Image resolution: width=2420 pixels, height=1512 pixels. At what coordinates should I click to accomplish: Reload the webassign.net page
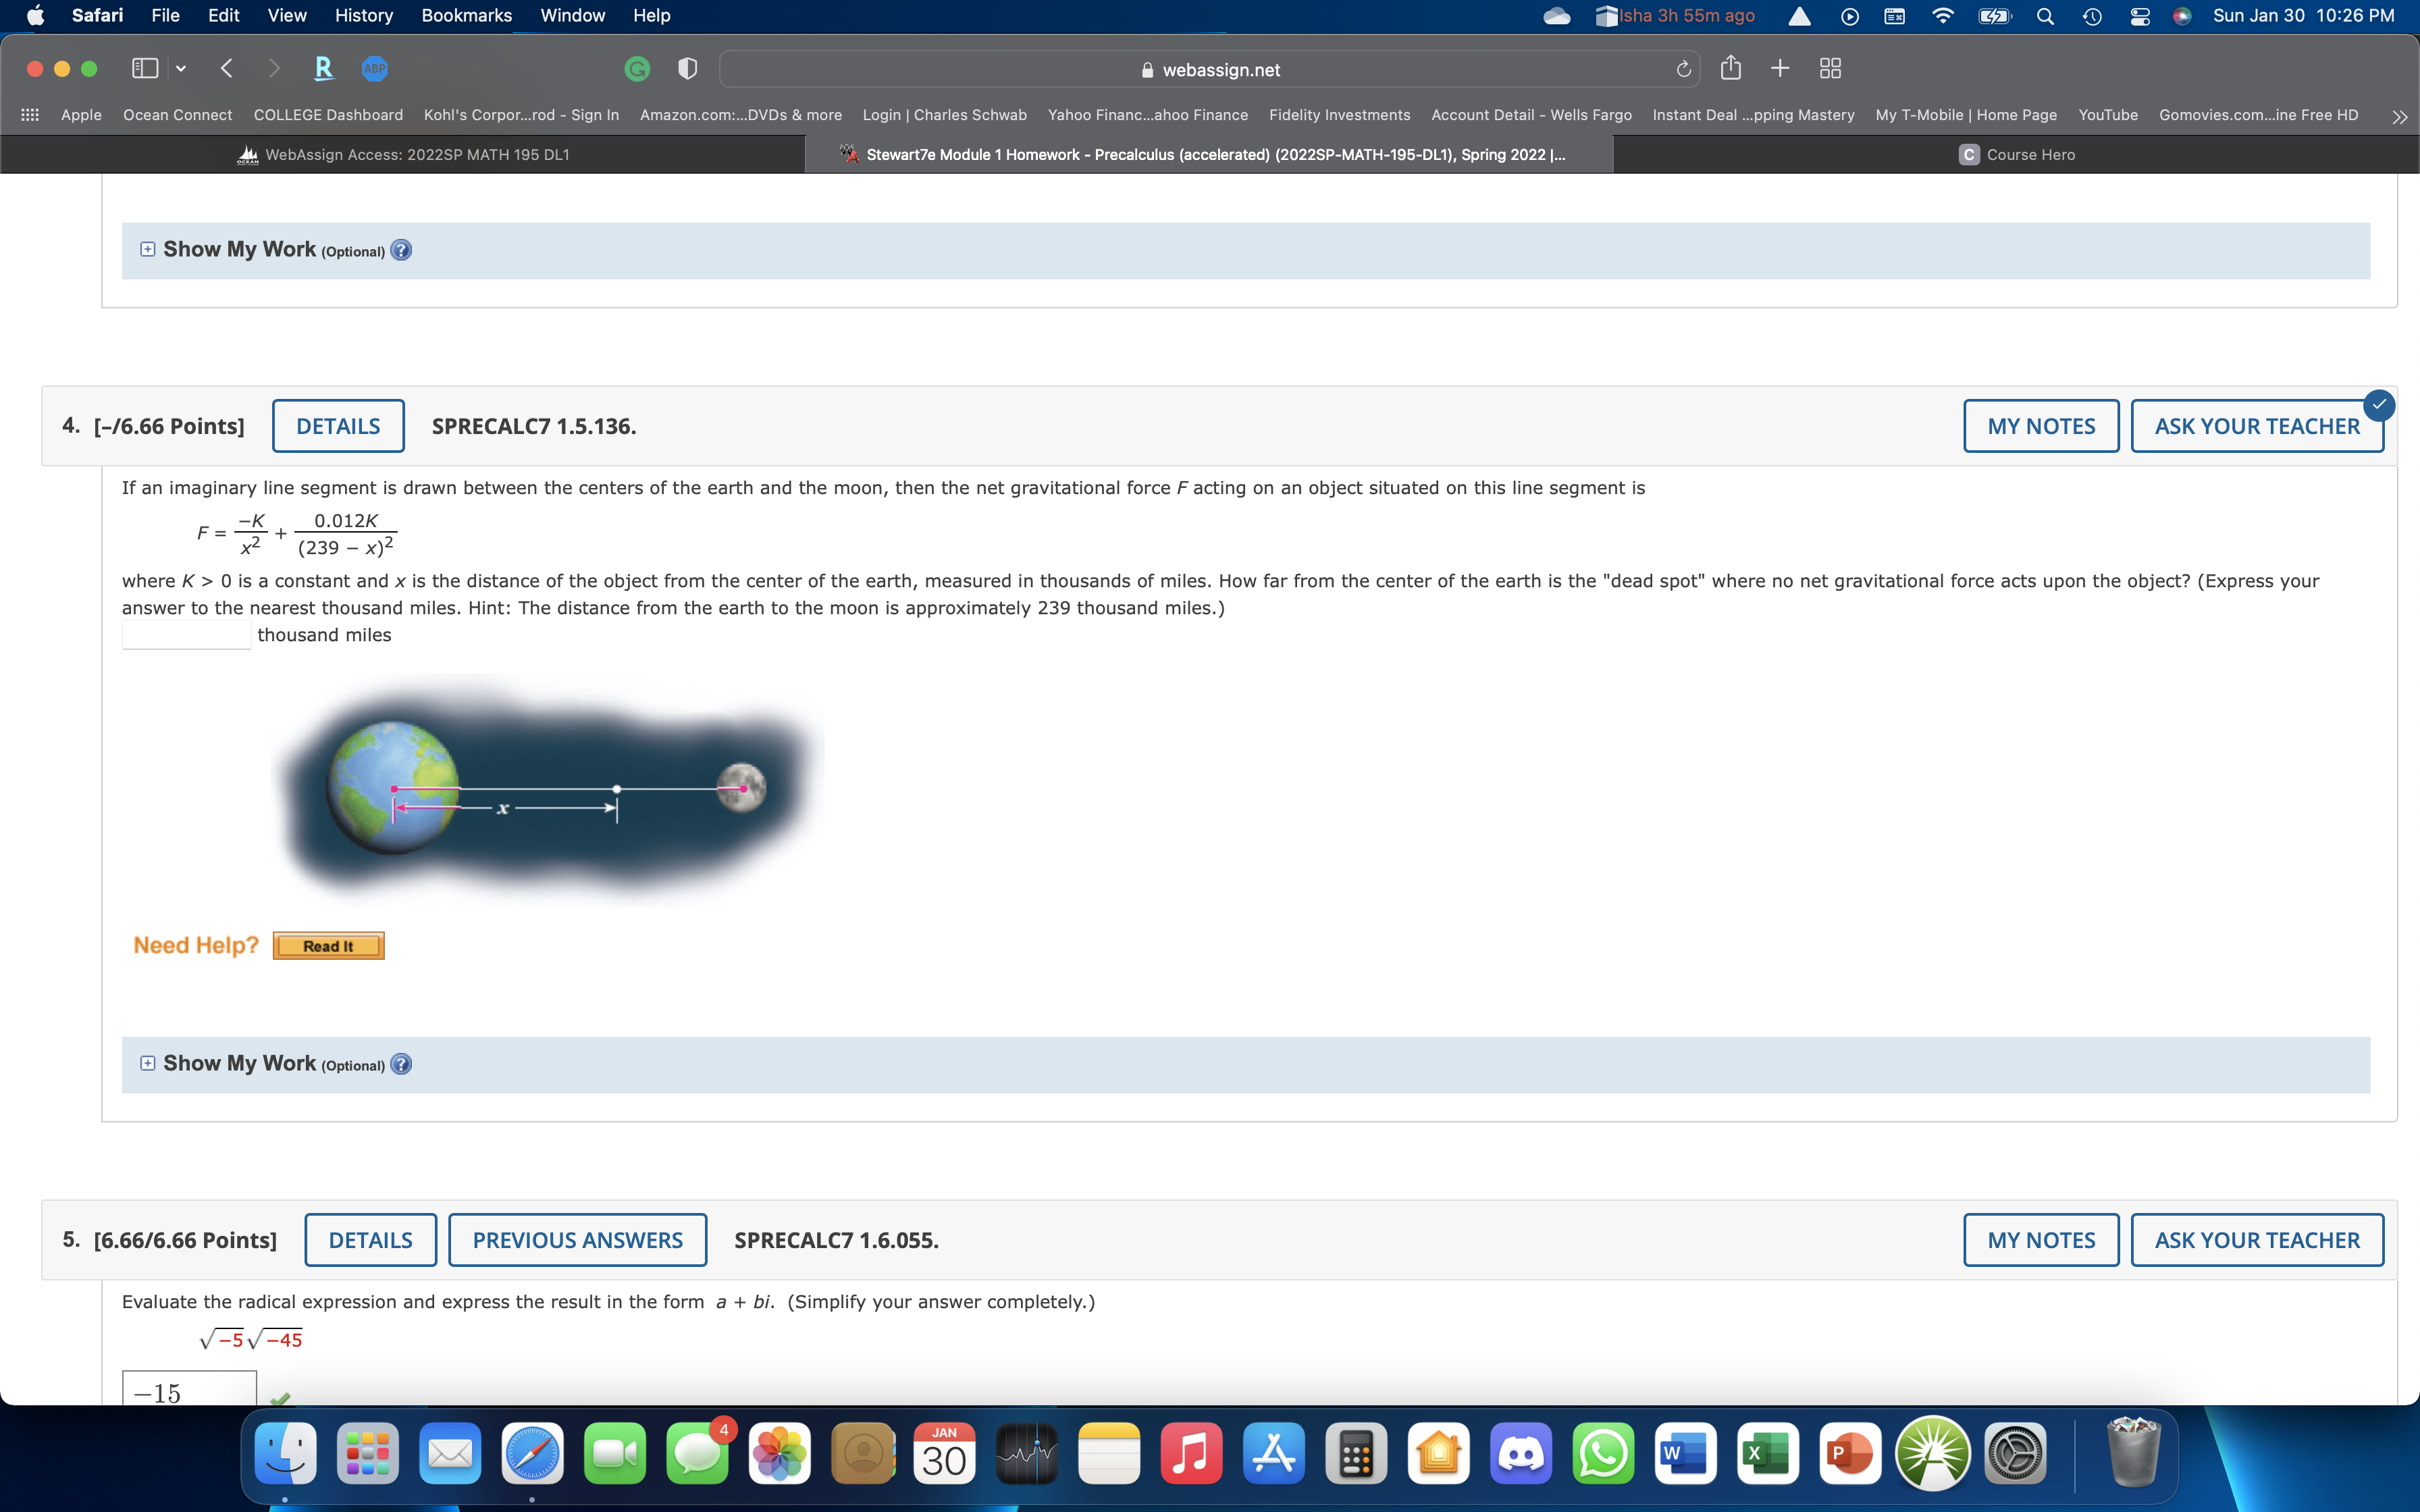[x=1683, y=69]
